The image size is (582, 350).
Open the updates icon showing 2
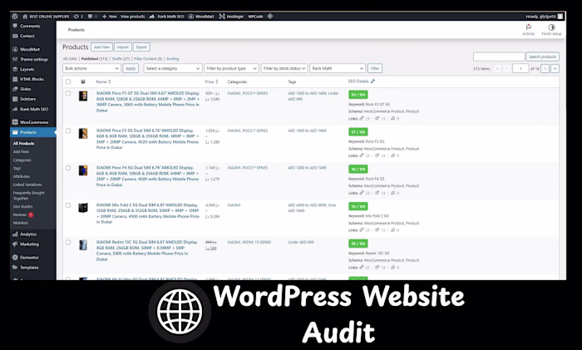tap(78, 17)
